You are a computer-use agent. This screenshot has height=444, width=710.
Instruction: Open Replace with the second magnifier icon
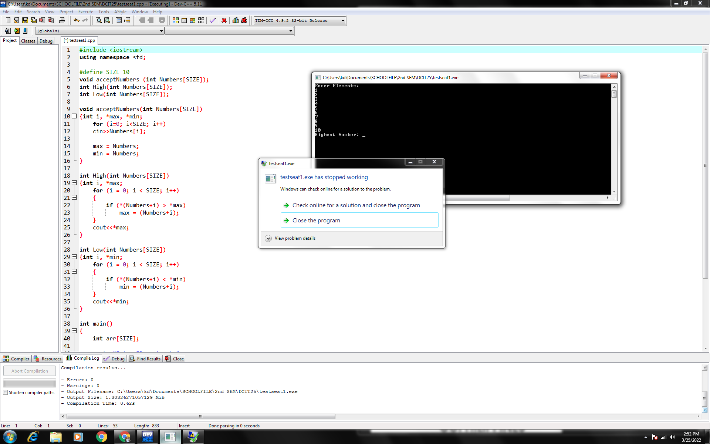coord(107,20)
